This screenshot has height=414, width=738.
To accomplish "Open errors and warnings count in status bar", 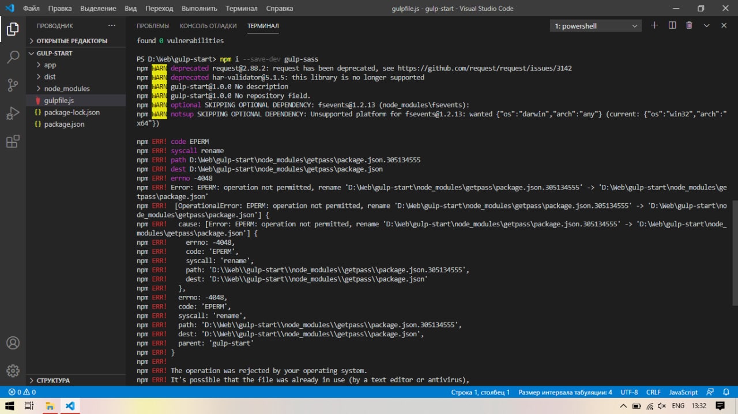I will click(x=22, y=392).
